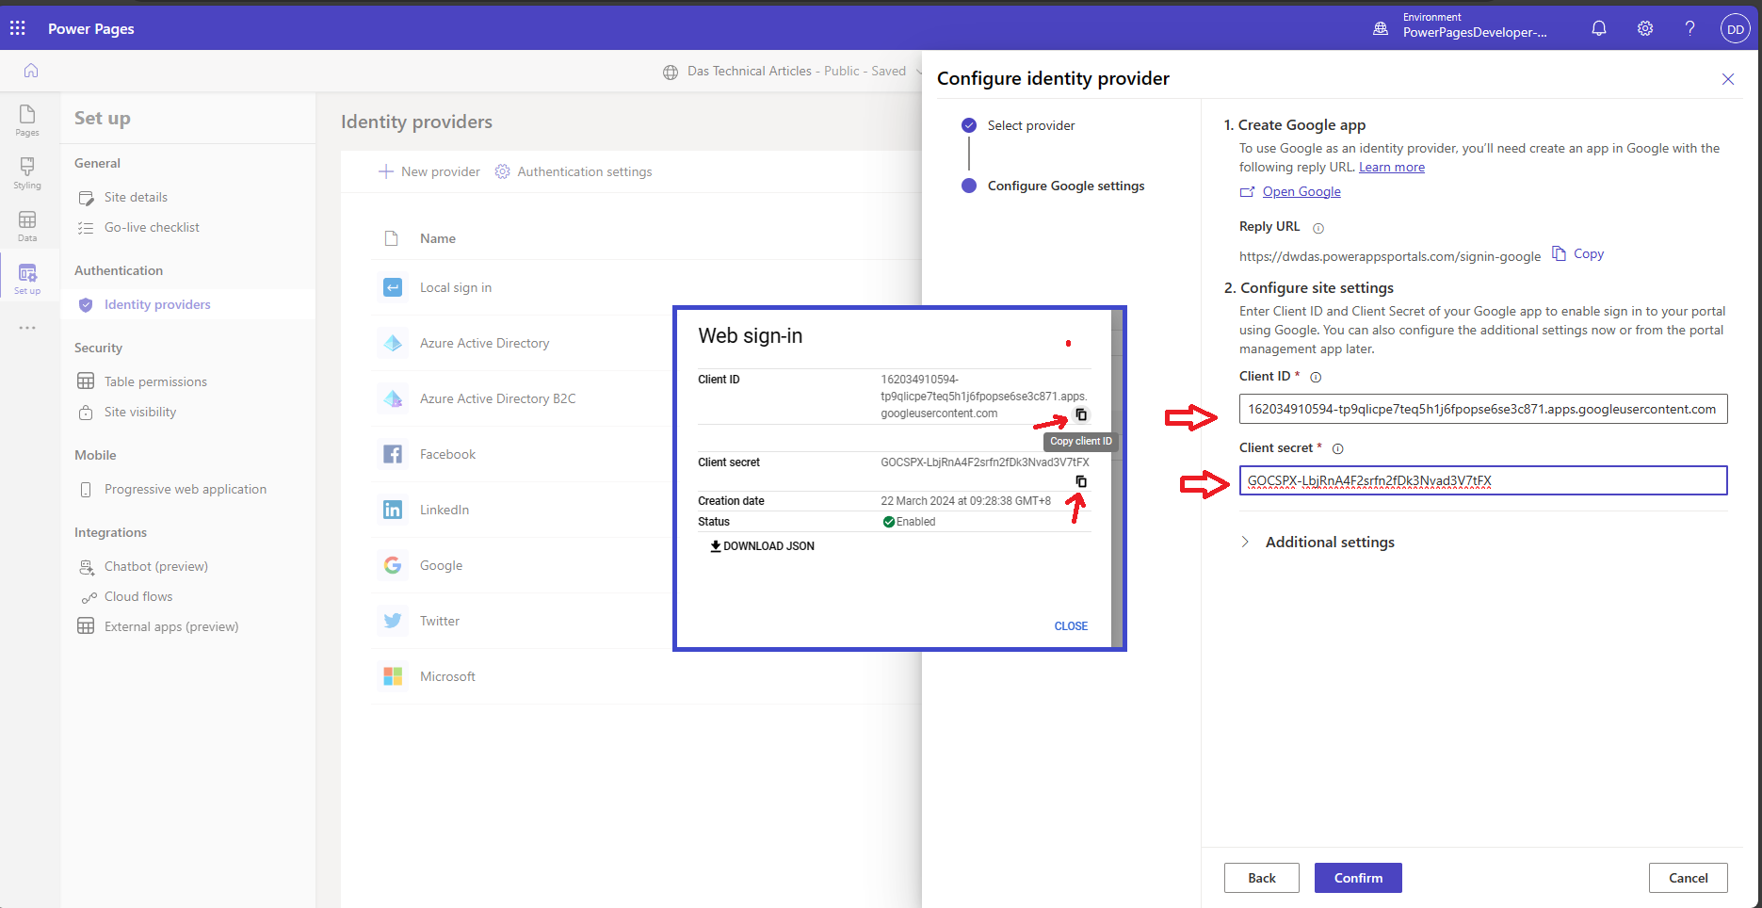Screen dimensions: 1762x908
Task: Open the app launcher waffle icon
Action: [x=18, y=28]
